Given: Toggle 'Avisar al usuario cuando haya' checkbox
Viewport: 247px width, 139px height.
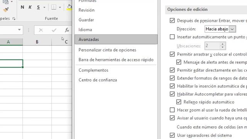Looking at the screenshot, I should tap(172, 118).
